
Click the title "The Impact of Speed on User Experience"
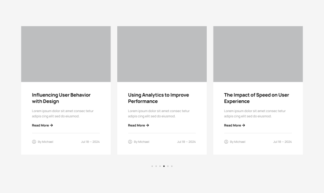[256, 98]
